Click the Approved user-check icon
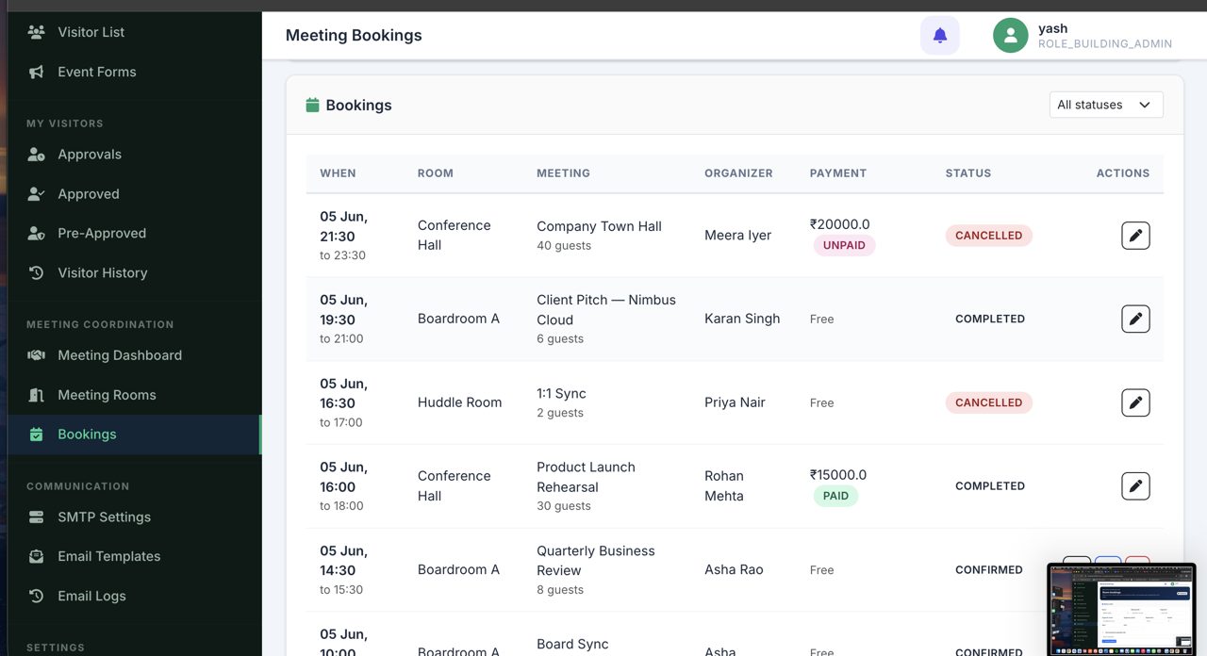Screen dimensions: 1207x656 tap(36, 194)
